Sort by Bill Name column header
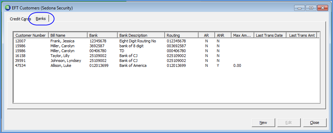This screenshot has width=333, height=133. coord(68,35)
